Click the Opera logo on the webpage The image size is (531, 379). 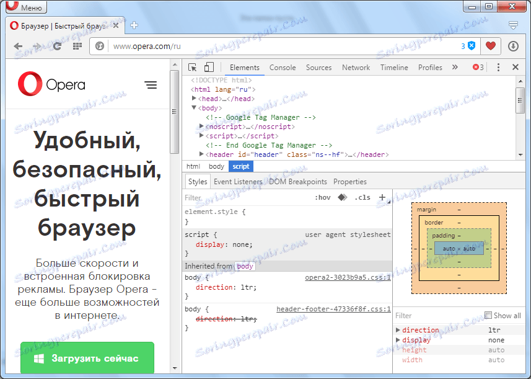tap(51, 84)
